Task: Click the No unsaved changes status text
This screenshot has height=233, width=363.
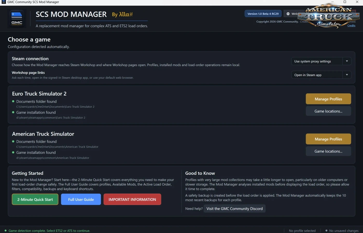Action: coord(344,231)
